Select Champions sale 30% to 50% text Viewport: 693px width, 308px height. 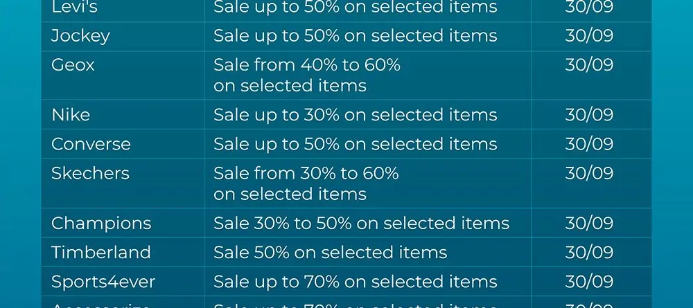(362, 224)
